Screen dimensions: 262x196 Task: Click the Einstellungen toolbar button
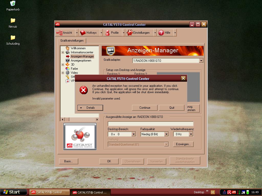[x=139, y=33]
